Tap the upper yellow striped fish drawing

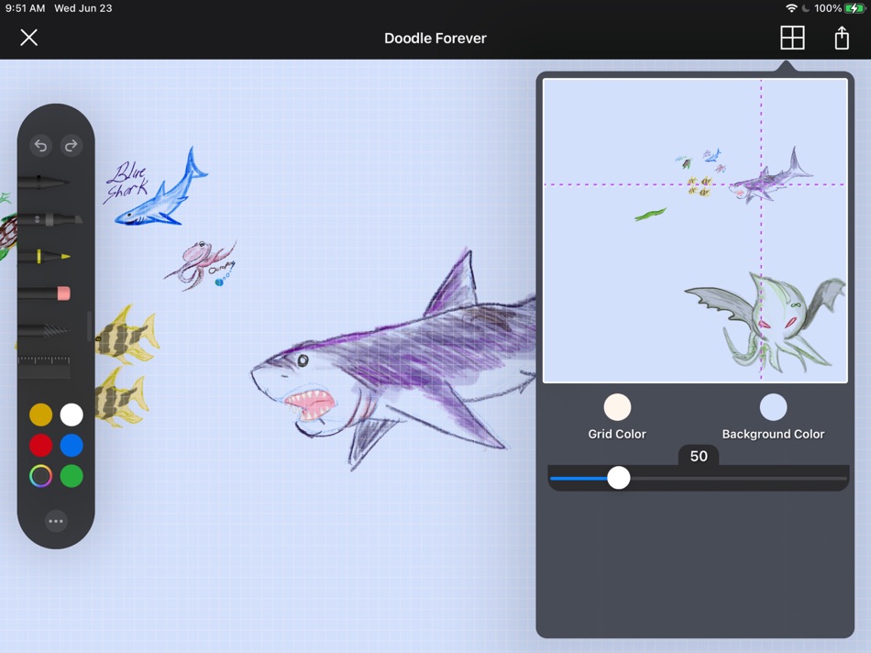(x=127, y=335)
